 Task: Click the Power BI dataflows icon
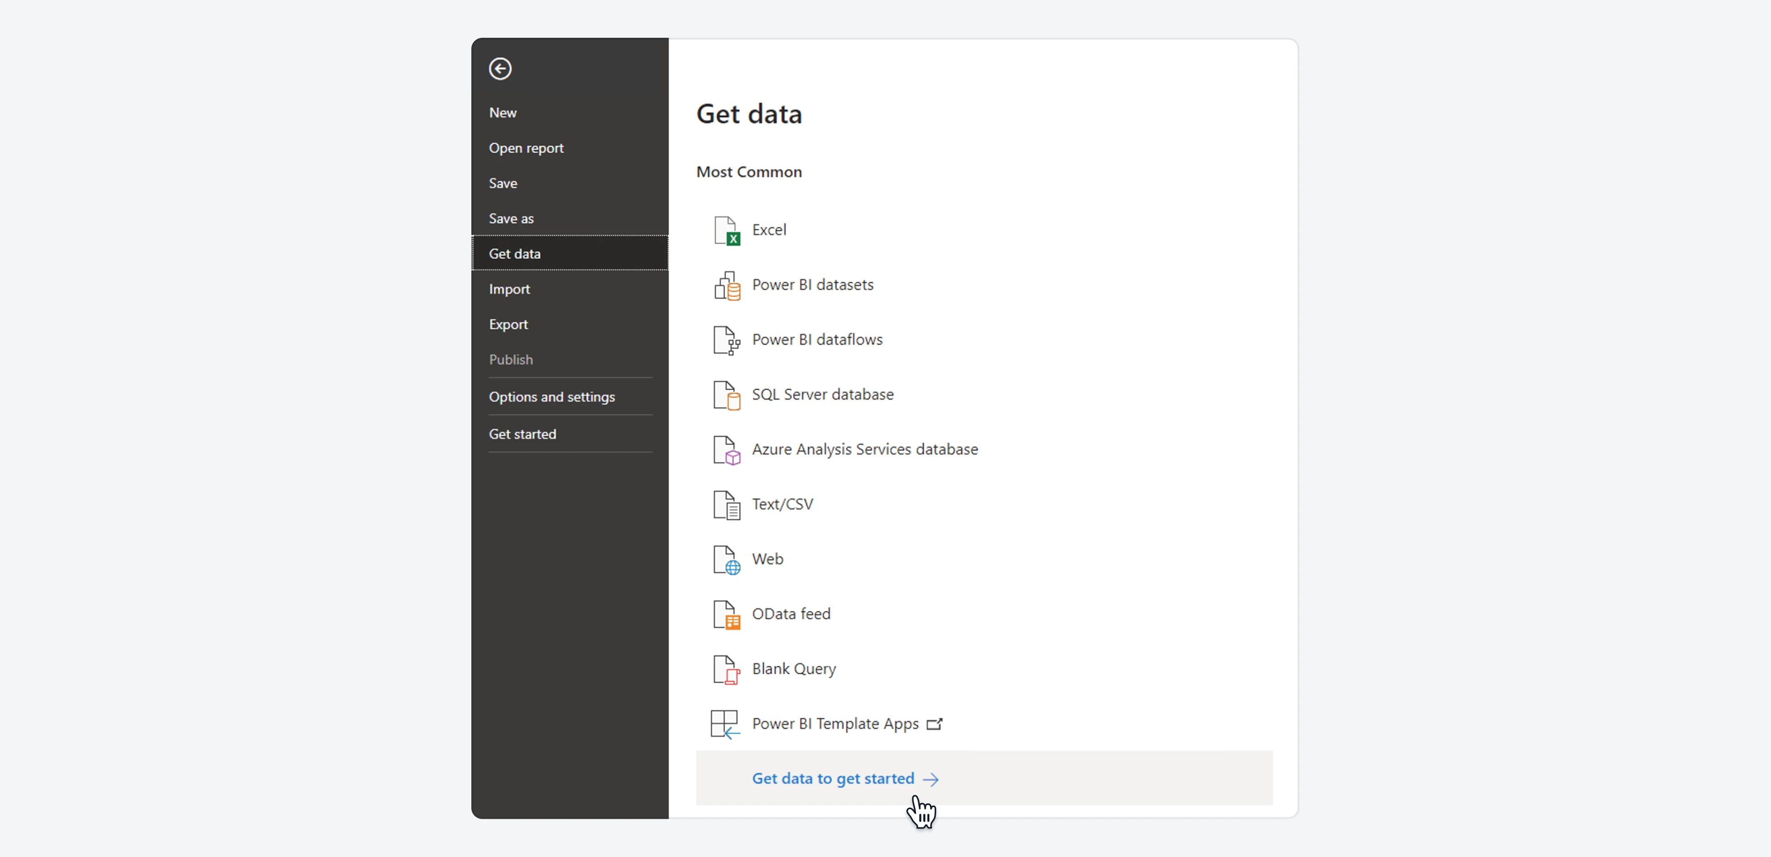726,340
